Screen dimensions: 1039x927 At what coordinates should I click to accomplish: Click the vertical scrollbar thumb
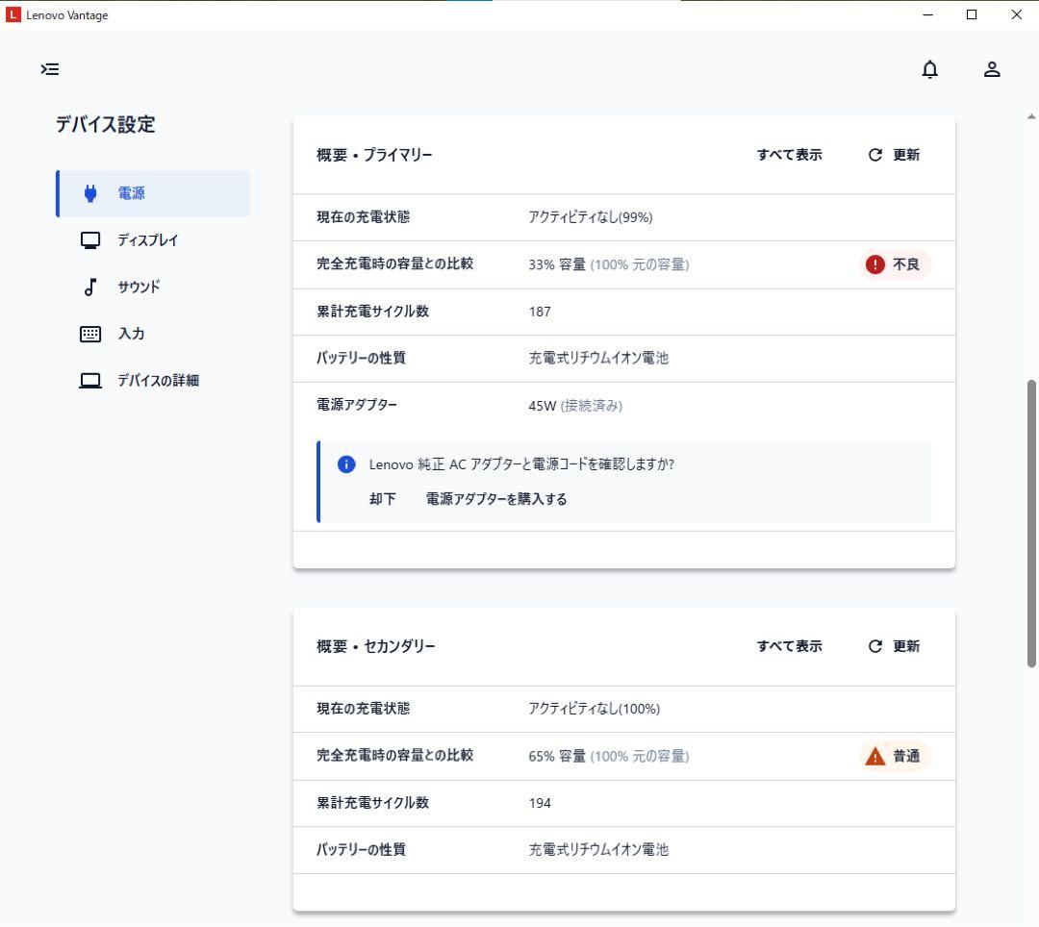tap(1031, 523)
